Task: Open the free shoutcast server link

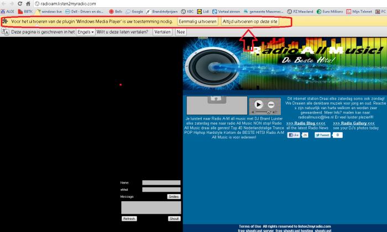Action: tap(255, 230)
